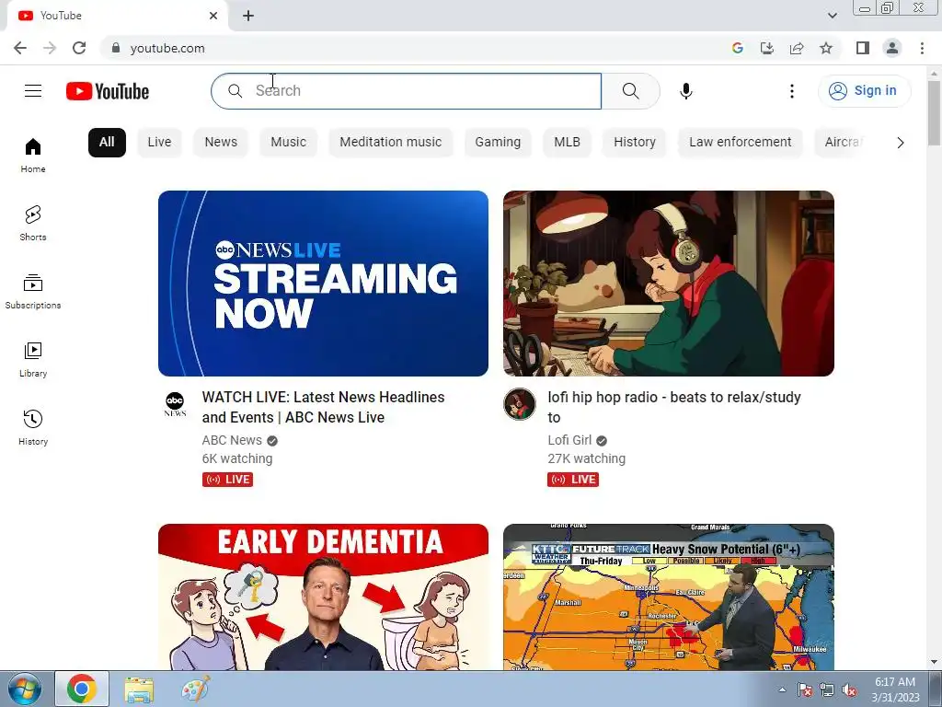Screen dimensions: 942x707
Task: Open a new tab with plus button
Action: 248,17
